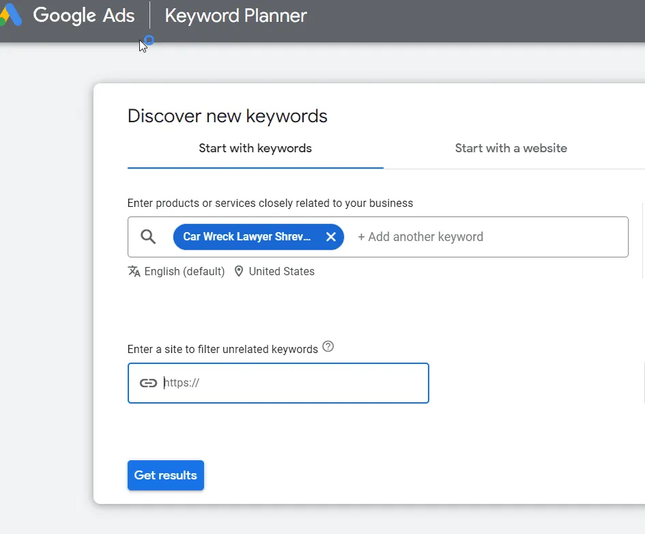Viewport: 645px width, 534px height.
Task: Change the United States location setting
Action: 282,272
